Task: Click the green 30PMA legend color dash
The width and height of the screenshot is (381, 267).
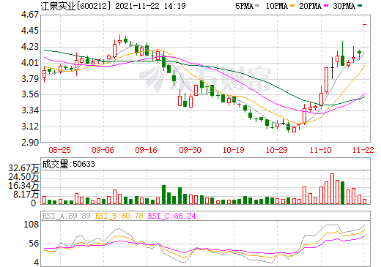Action: pyautogui.click(x=360, y=6)
